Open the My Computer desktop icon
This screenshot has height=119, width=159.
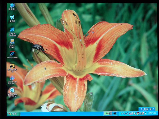12,7
